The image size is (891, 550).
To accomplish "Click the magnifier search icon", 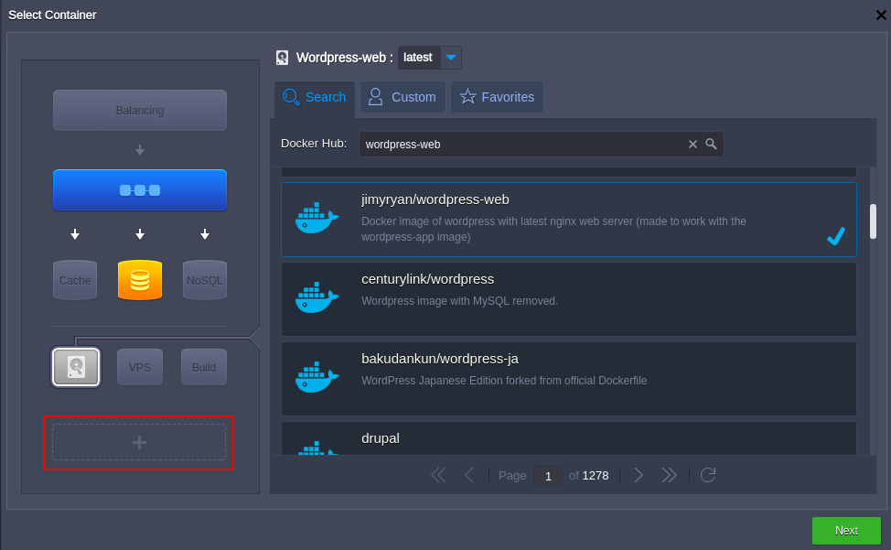I will (711, 144).
